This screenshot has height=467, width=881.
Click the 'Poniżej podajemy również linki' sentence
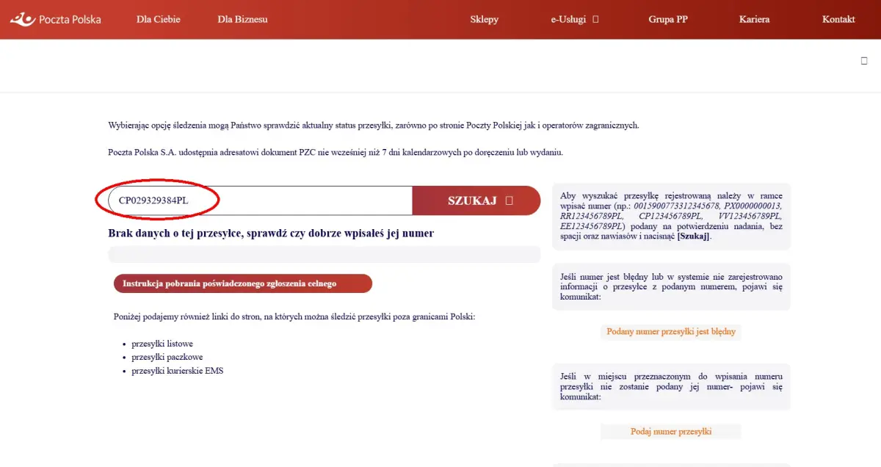point(294,316)
